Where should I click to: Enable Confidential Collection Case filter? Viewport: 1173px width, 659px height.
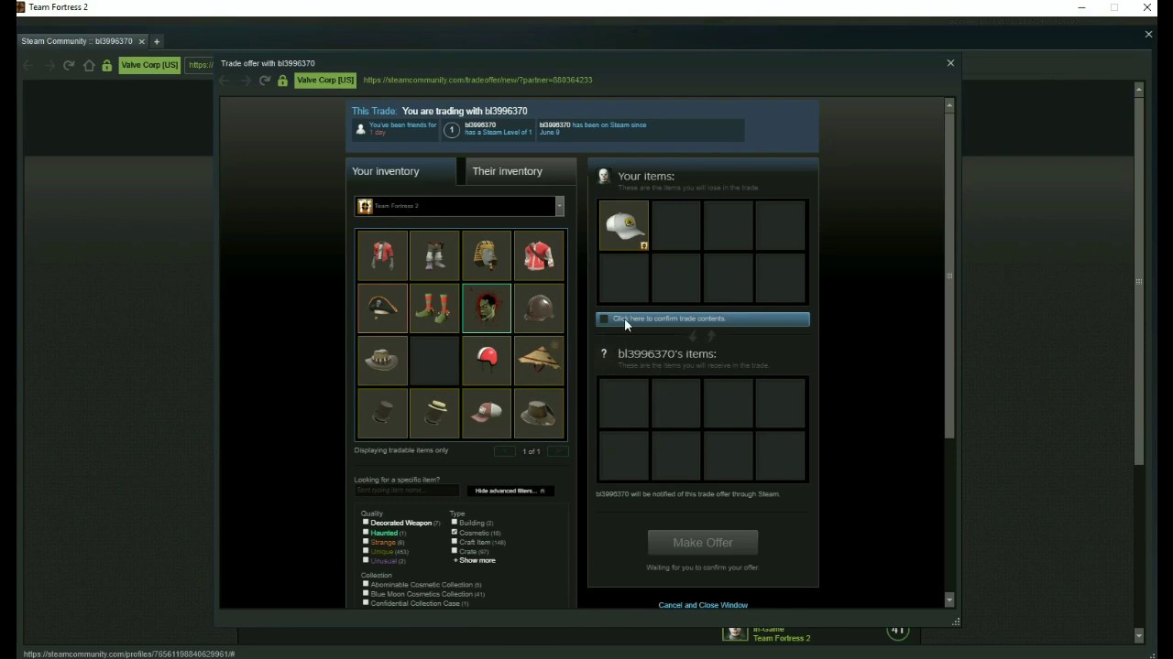tap(366, 603)
